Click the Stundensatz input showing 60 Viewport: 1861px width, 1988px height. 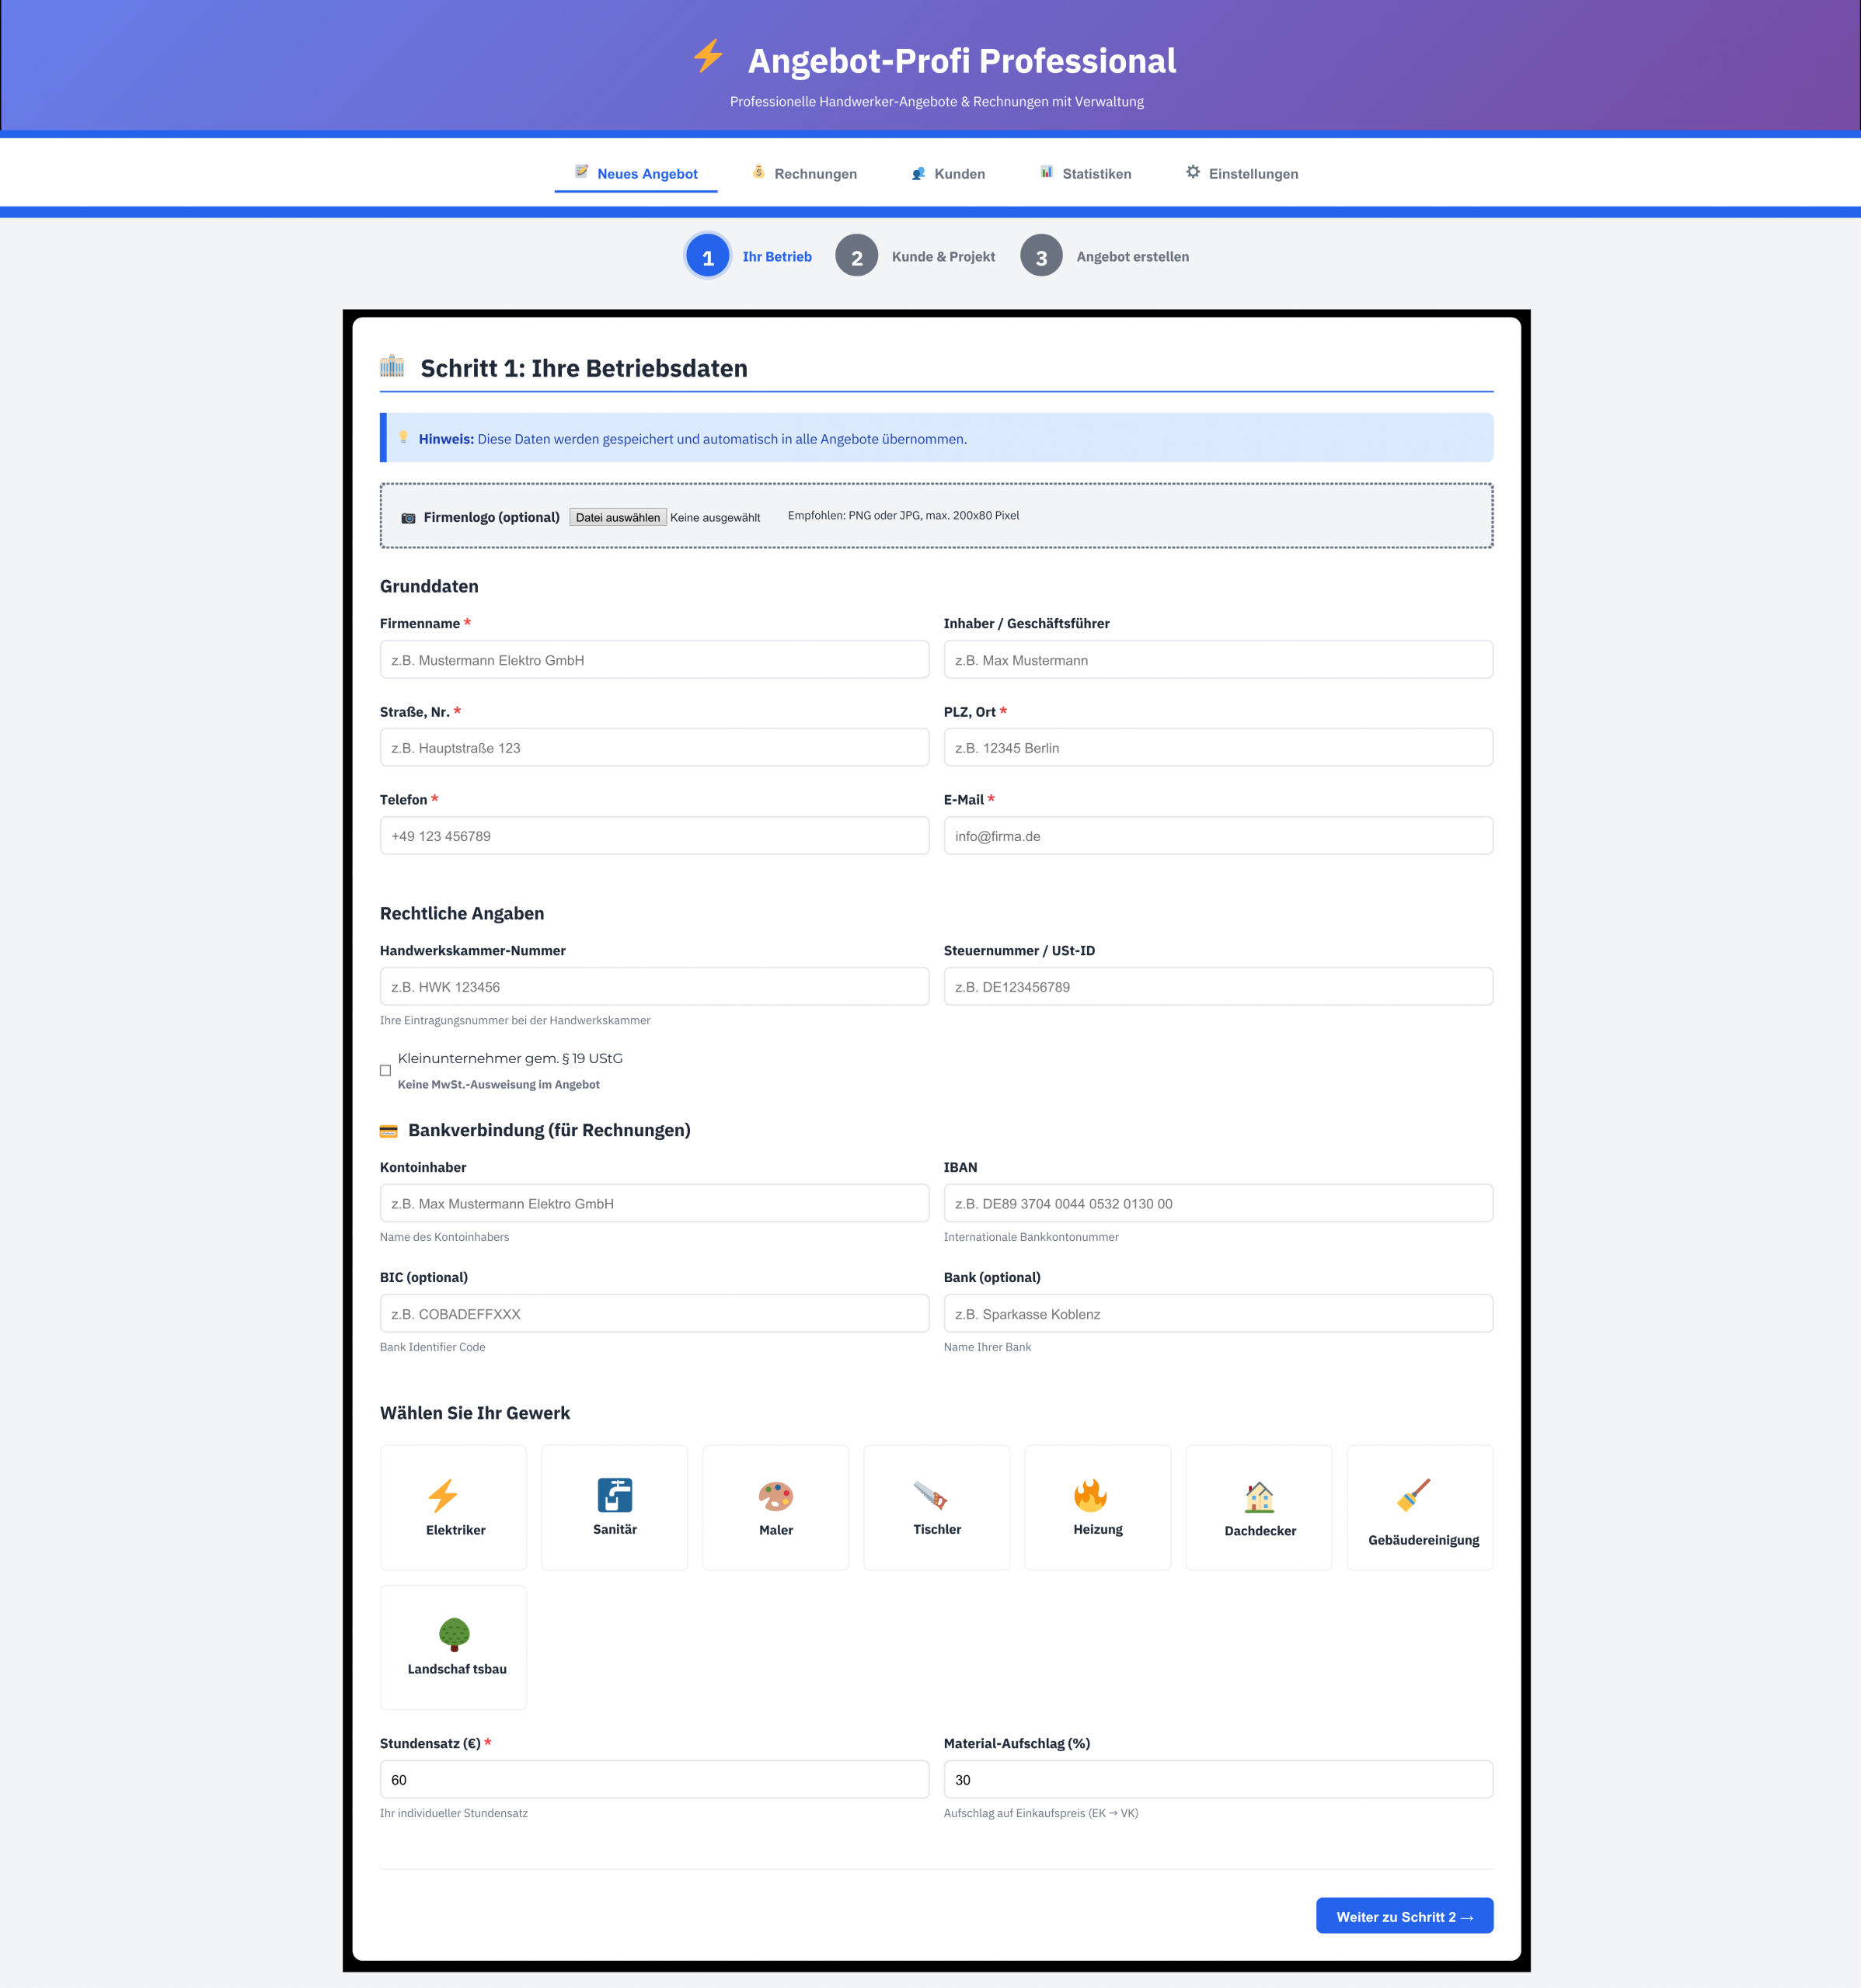click(x=654, y=1779)
